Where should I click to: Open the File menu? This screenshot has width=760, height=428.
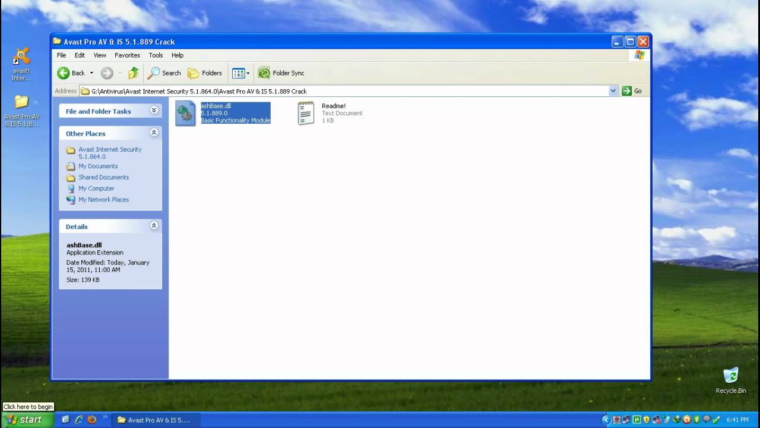point(61,55)
